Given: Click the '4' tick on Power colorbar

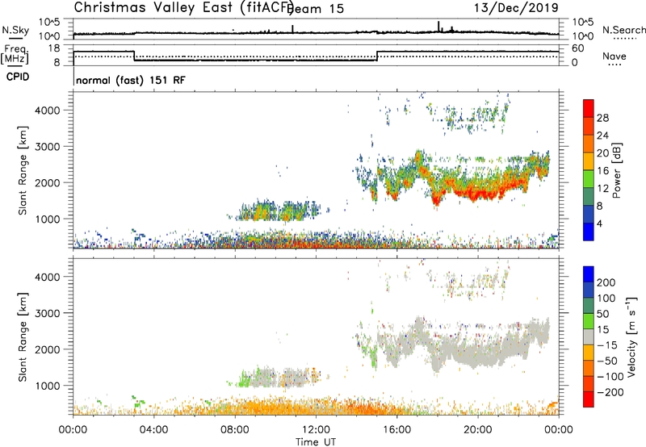Looking at the screenshot, I should coord(599,223).
